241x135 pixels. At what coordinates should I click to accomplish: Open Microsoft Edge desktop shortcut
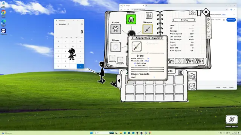click(x=3, y=23)
